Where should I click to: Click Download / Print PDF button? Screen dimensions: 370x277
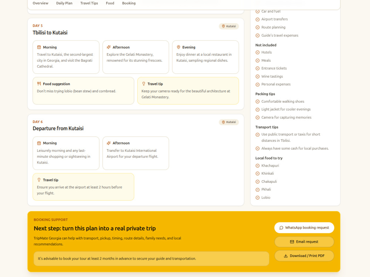click(304, 256)
